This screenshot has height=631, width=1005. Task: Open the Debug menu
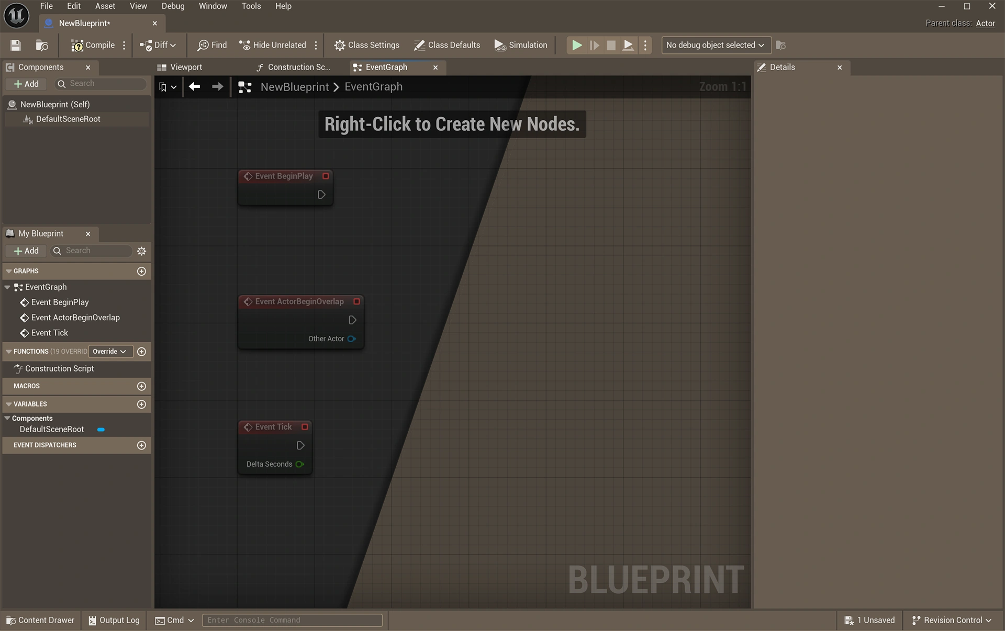173,6
